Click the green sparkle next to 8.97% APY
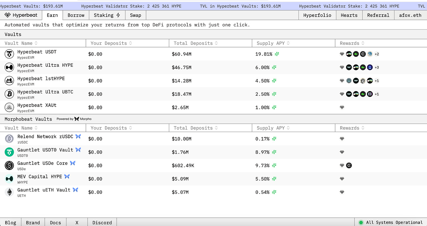Viewport: 427px width, 226px height. pos(274,152)
